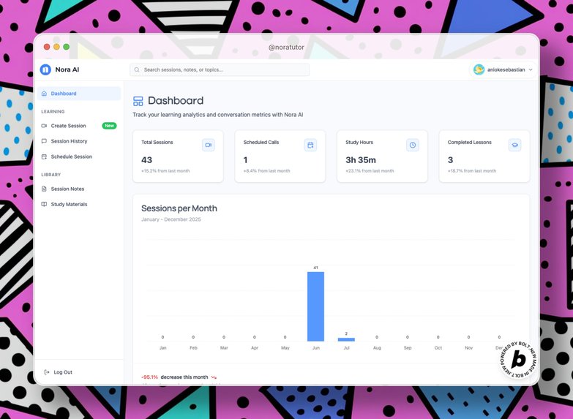Click the yellow minimize window button

(x=56, y=47)
